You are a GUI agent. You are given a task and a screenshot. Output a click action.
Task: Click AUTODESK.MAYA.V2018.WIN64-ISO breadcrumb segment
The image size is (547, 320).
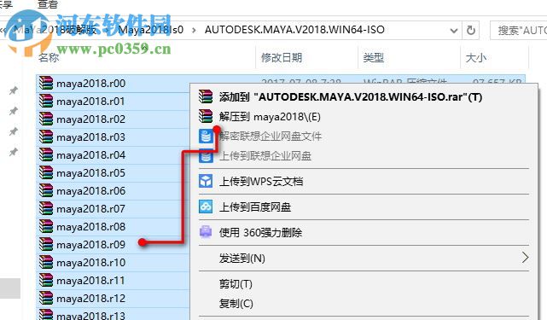click(x=294, y=30)
